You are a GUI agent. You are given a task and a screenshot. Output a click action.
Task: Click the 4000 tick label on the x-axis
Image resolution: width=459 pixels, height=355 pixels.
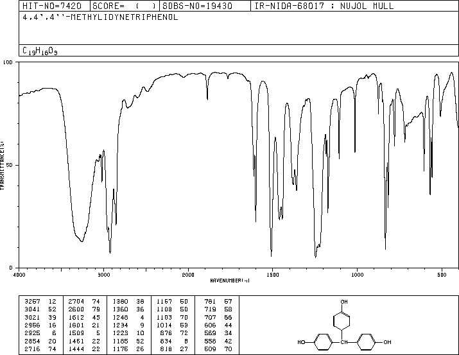19,275
